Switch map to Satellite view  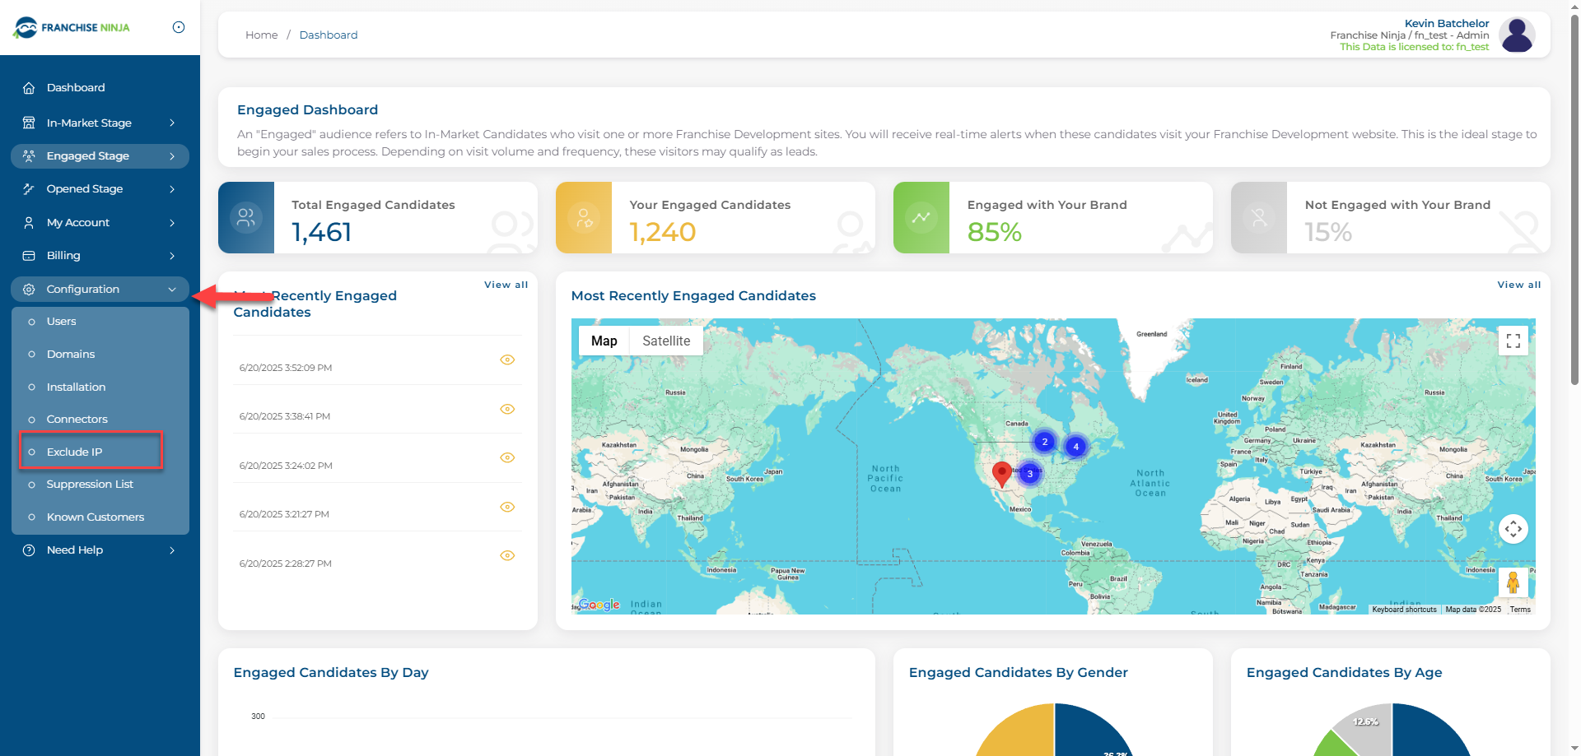(665, 341)
